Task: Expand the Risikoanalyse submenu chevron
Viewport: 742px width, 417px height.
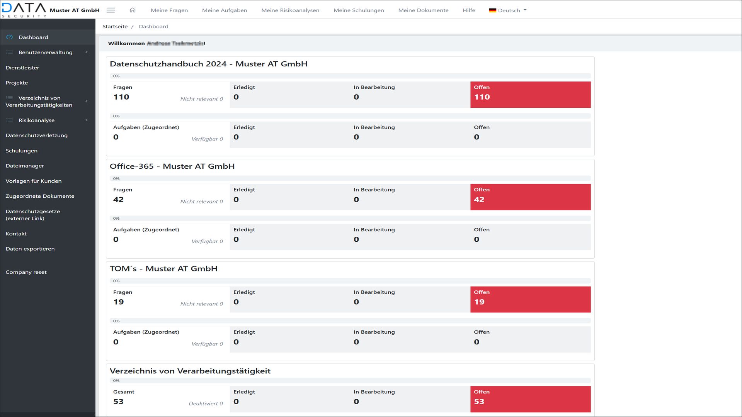Action: [x=87, y=120]
